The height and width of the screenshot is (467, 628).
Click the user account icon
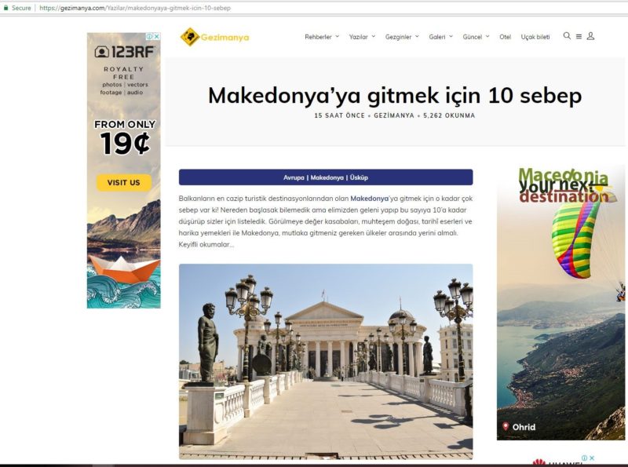tap(590, 36)
